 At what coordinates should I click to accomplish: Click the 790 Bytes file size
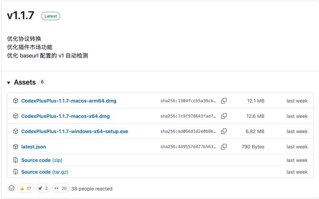[253, 147]
